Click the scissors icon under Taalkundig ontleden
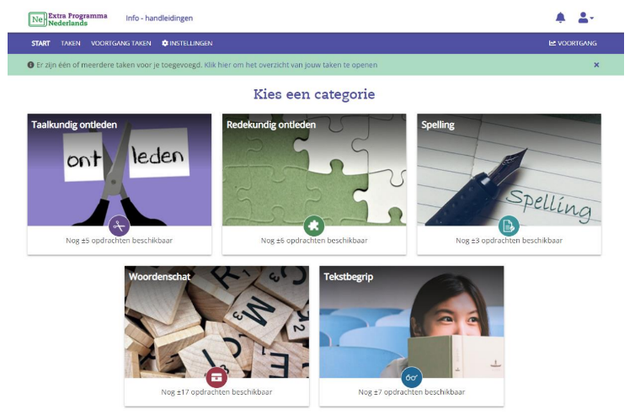635x420 pixels. (119, 226)
